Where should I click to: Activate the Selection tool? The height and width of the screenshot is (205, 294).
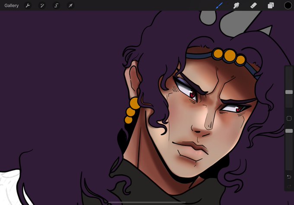[56, 6]
